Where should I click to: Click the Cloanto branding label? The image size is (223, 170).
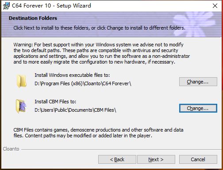point(11,149)
